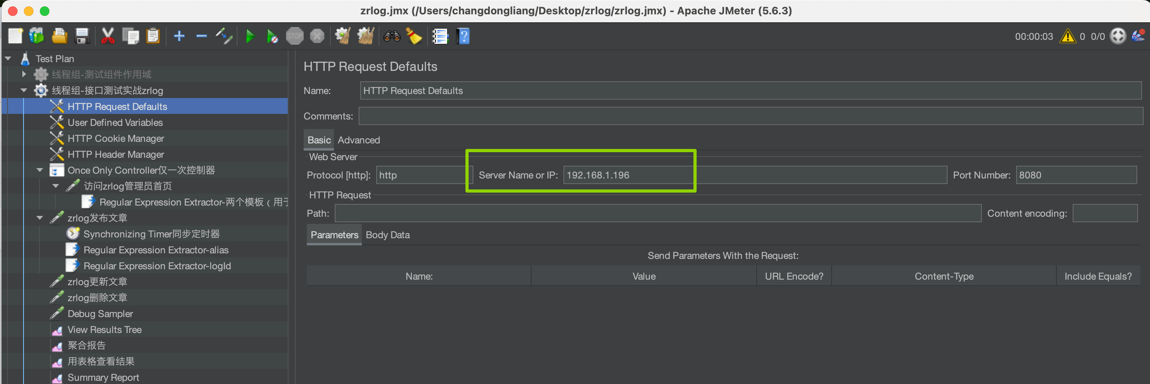The width and height of the screenshot is (1150, 384).
Task: Click the URL Encode? column header
Action: (x=794, y=276)
